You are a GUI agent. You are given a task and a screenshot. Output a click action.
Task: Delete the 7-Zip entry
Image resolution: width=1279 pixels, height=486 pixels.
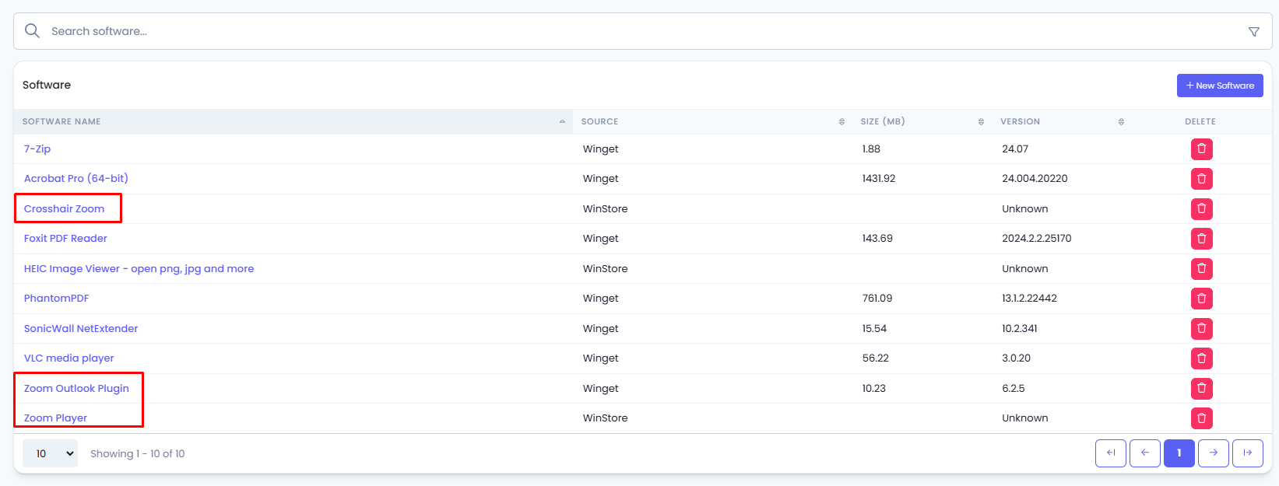coord(1201,149)
